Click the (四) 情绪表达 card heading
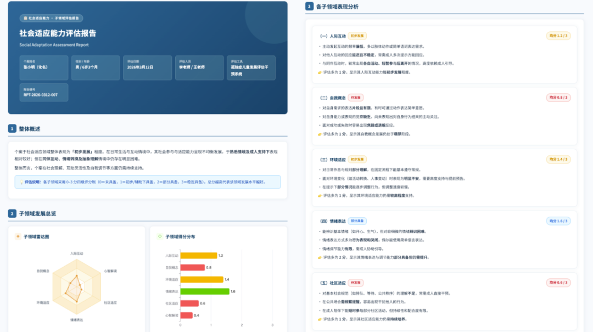Viewport: 593px width, 332px height. tap(333, 221)
